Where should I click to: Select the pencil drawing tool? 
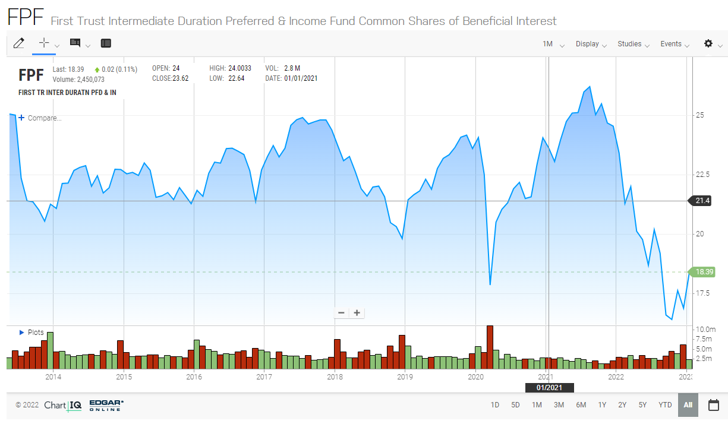point(19,43)
